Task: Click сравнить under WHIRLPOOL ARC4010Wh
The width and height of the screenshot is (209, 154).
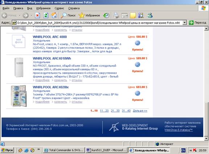Action: point(61,80)
